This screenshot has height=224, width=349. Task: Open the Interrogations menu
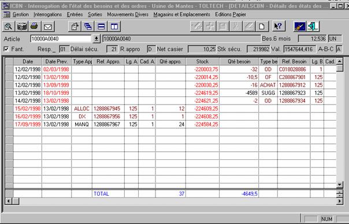point(47,14)
